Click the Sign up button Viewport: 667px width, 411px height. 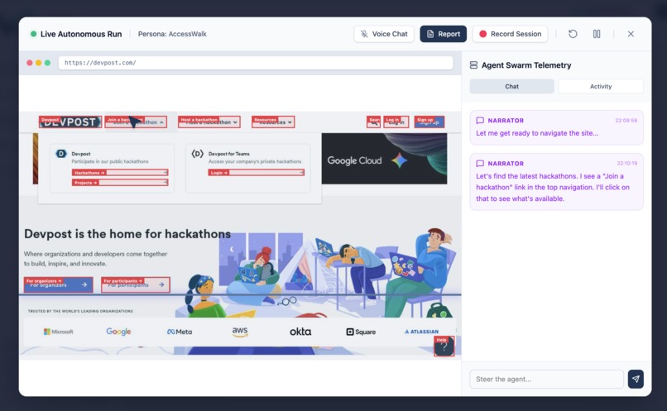(429, 122)
